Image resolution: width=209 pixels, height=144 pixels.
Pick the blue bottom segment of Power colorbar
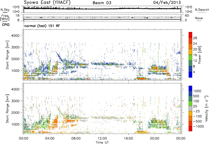click(x=190, y=75)
